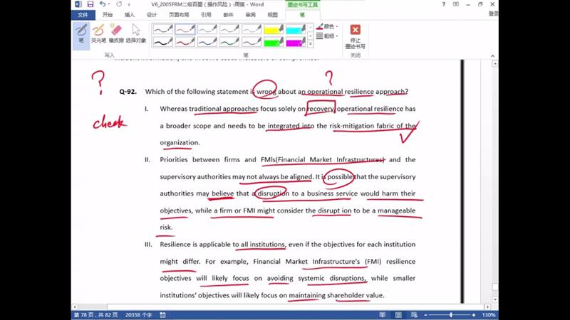This screenshot has width=570, height=320.
Task: Click the zoom slider handle
Action: (x=451, y=315)
